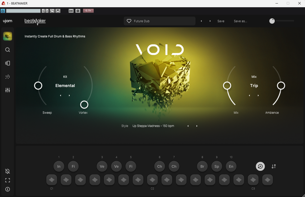The width and height of the screenshot is (305, 197).
Task: Click the Ambience knob handle
Action: (x=281, y=86)
